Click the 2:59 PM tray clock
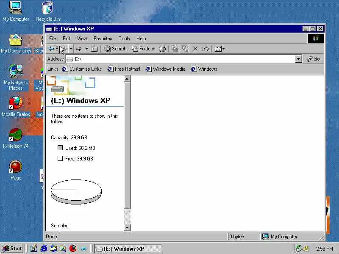Image resolution: width=339 pixels, height=254 pixels. pos(324,249)
